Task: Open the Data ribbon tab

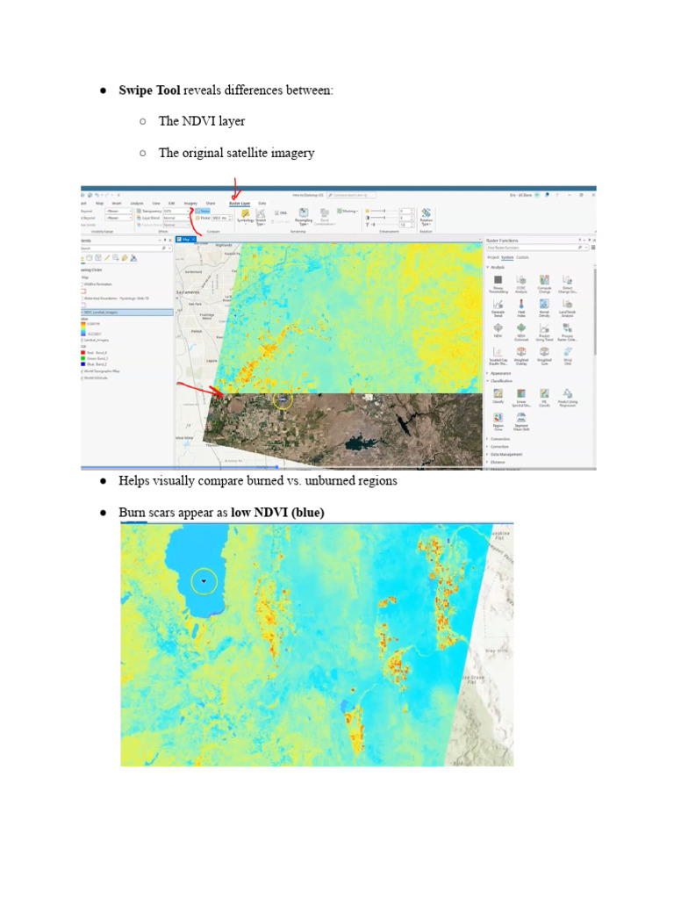Action: pos(262,203)
